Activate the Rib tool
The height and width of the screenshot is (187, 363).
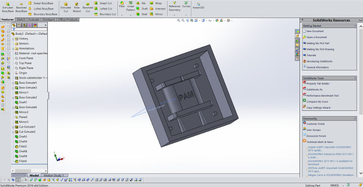coord(141,3)
